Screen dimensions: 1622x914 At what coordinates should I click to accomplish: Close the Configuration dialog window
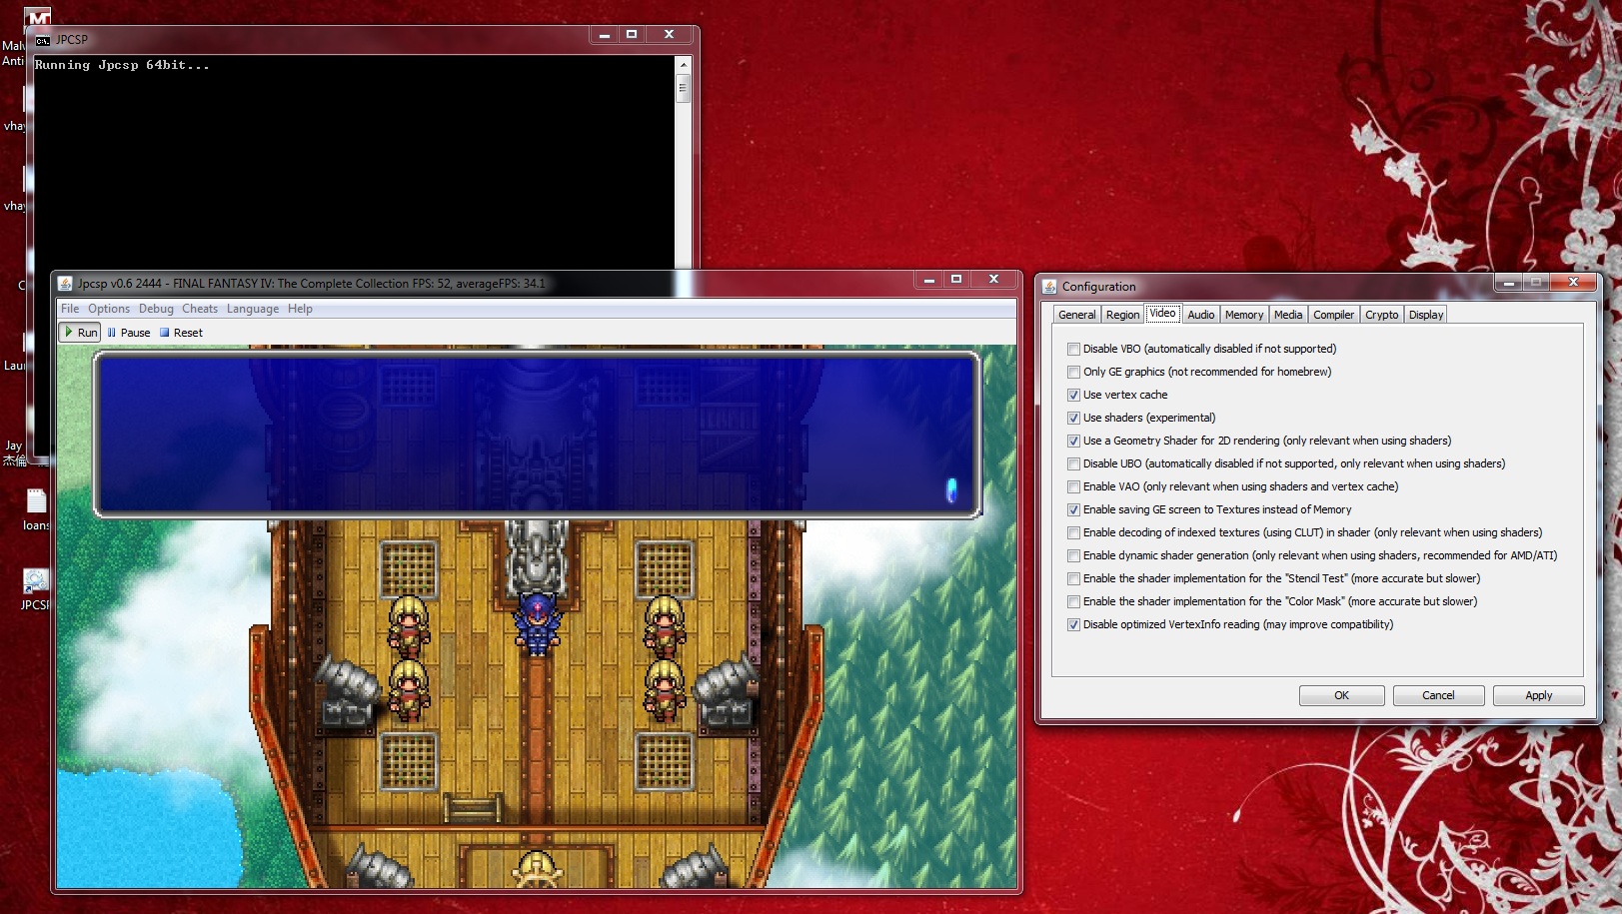pos(1573,283)
